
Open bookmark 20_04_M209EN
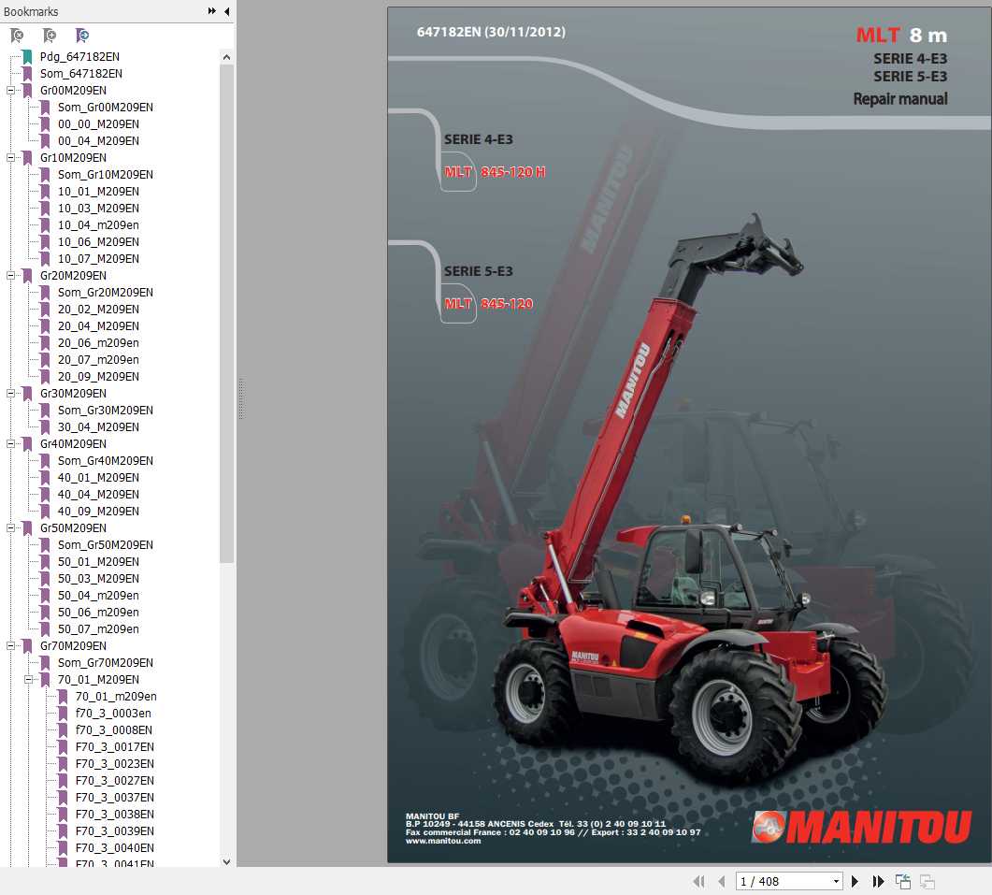99,326
